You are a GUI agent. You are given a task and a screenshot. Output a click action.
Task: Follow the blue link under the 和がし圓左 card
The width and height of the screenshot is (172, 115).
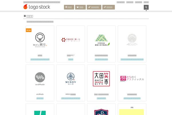[x=40, y=60]
